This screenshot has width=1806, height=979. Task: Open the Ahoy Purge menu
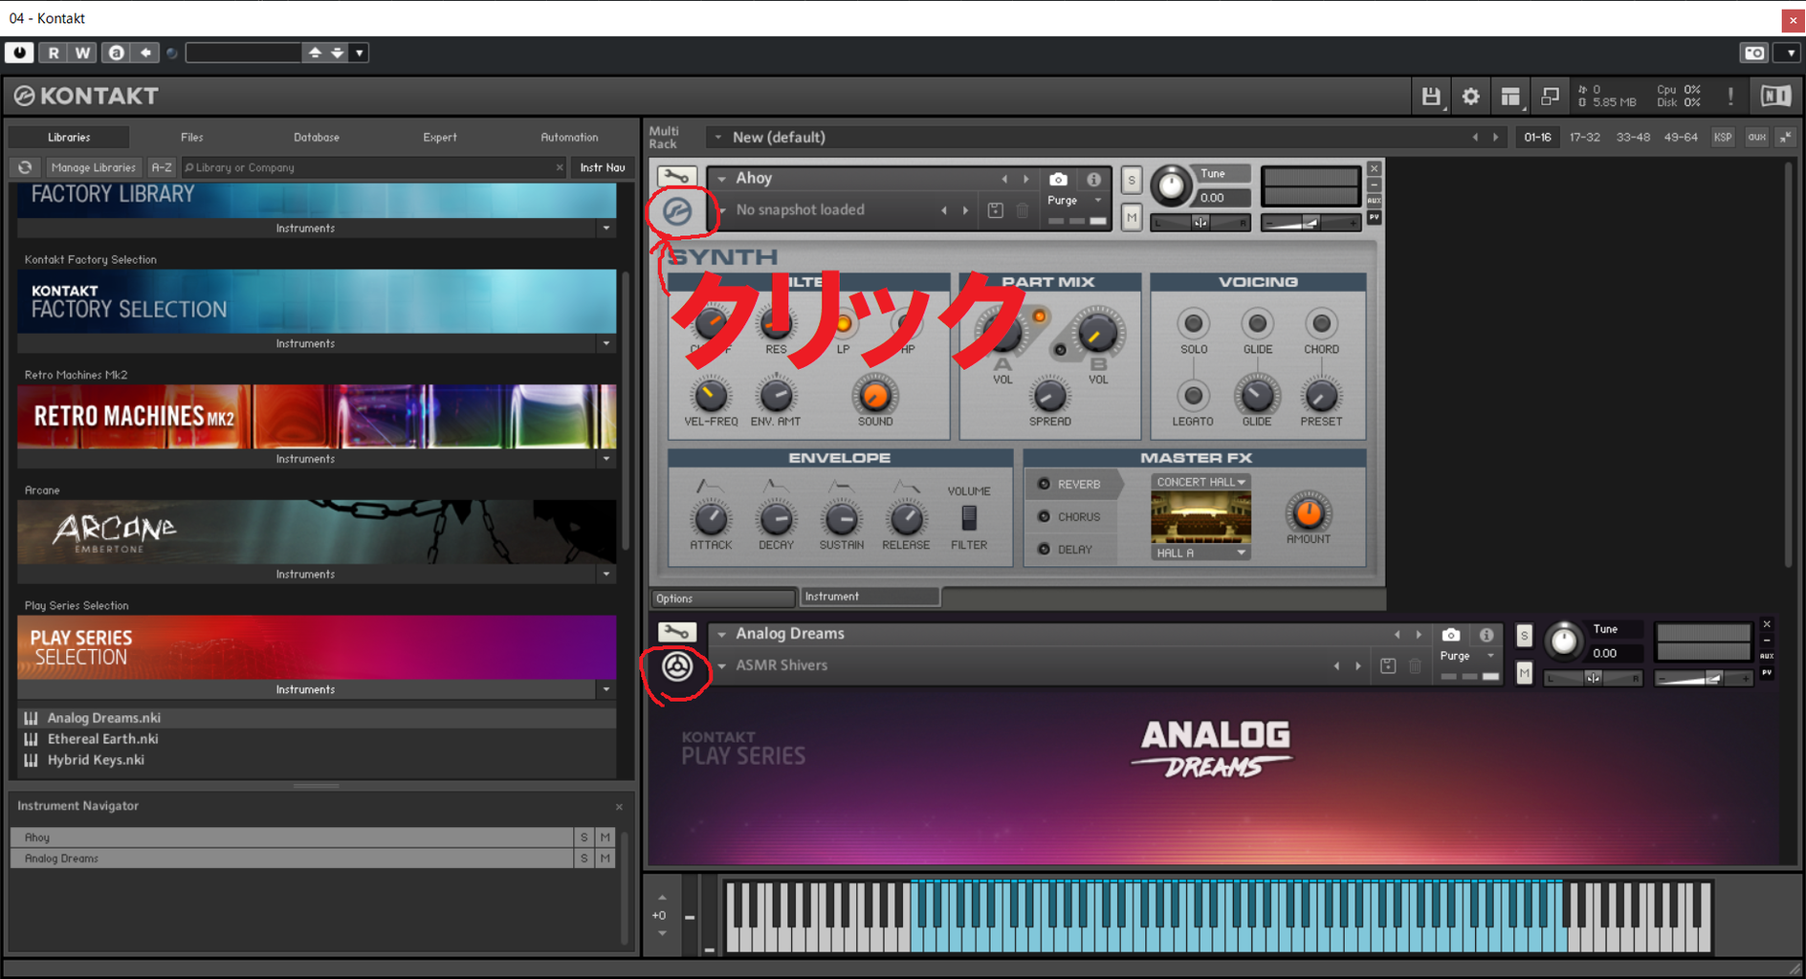point(1074,201)
